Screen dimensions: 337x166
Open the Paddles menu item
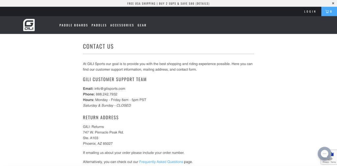99,25
